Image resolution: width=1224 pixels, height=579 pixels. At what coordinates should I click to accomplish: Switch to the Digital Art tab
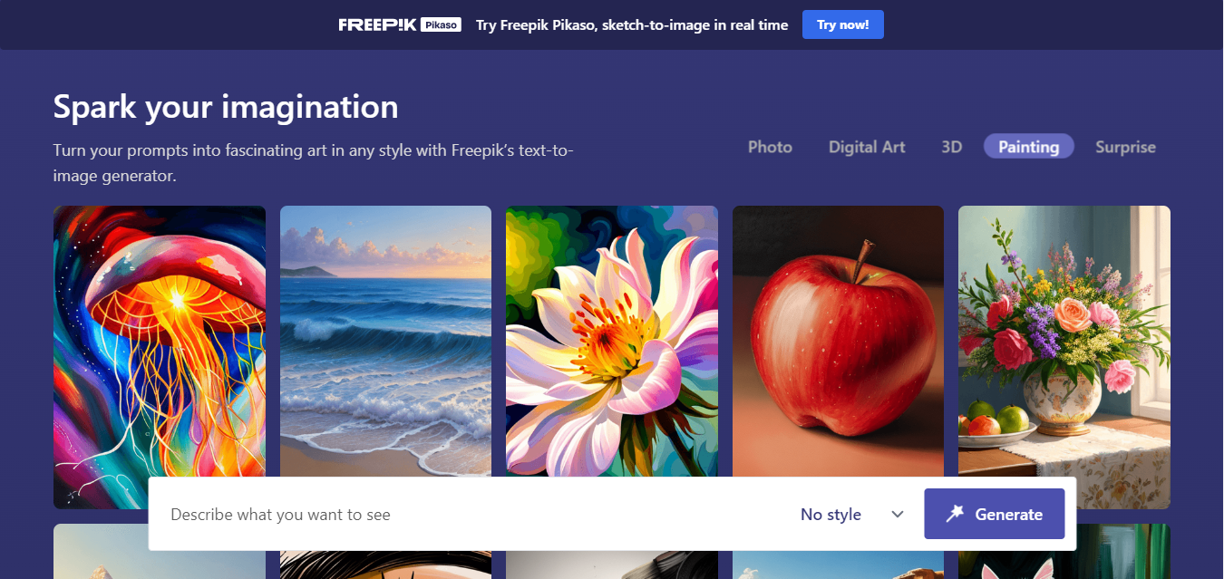pyautogui.click(x=867, y=147)
